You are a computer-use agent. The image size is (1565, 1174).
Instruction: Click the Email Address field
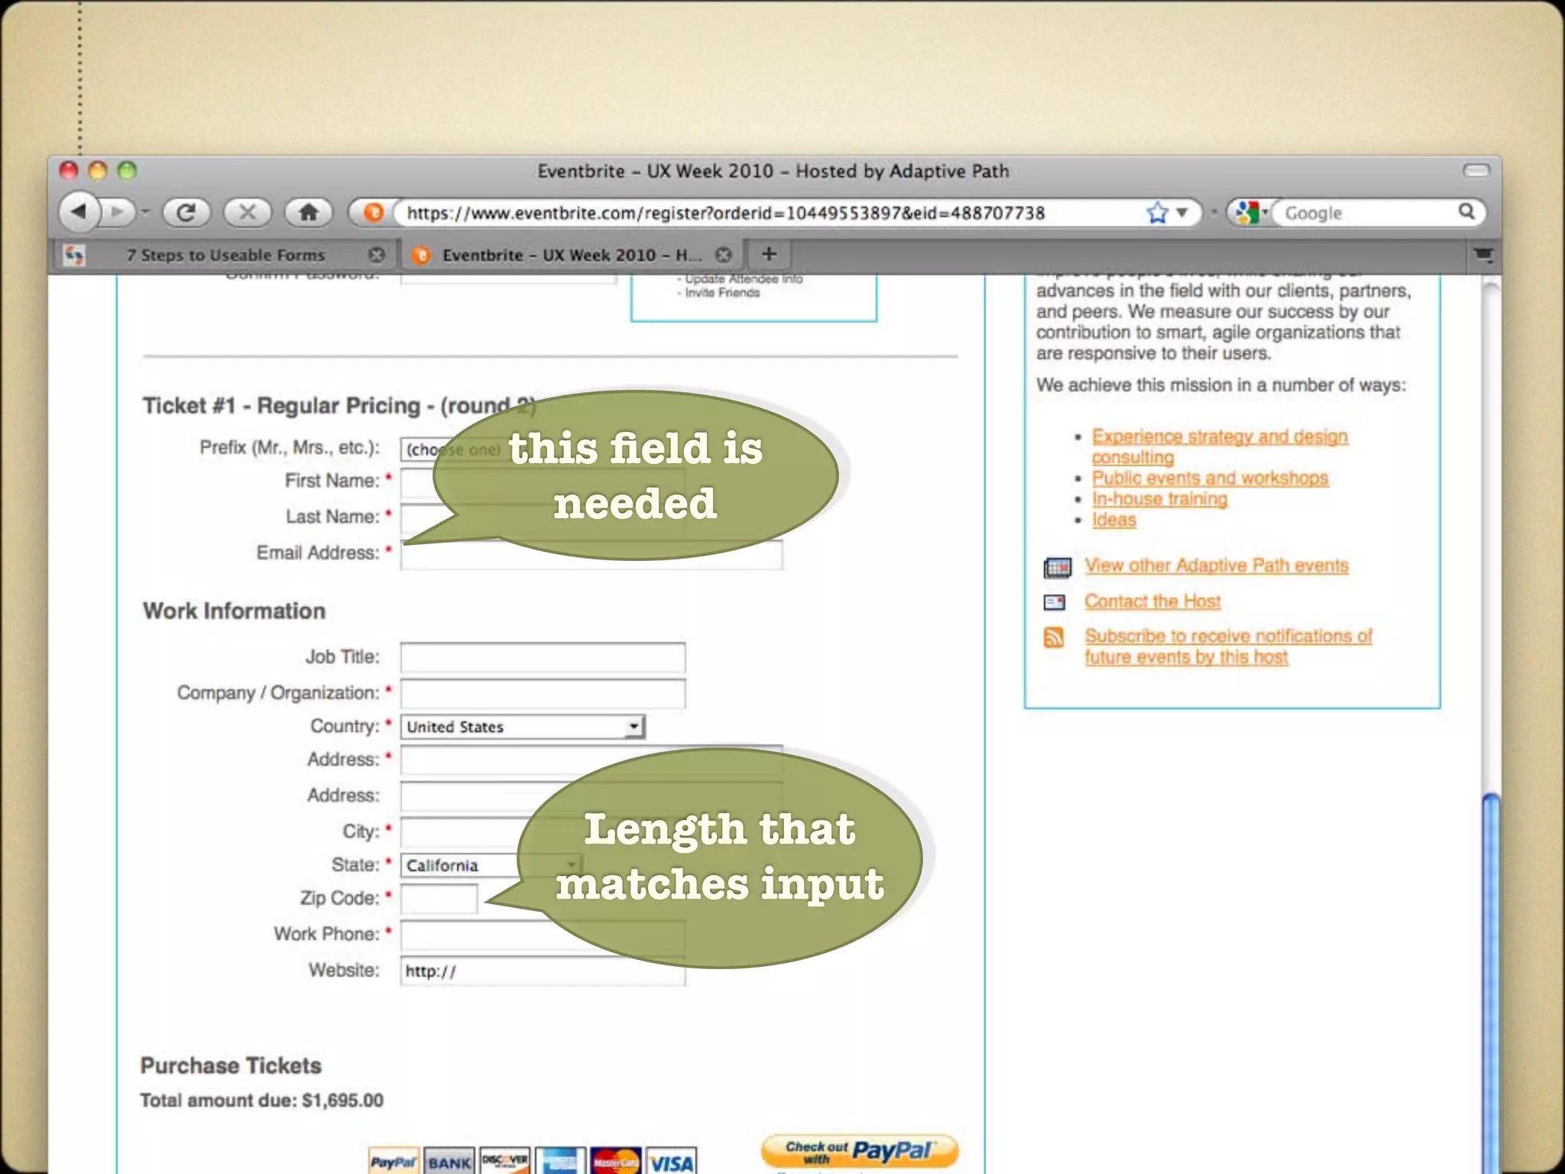tap(591, 554)
